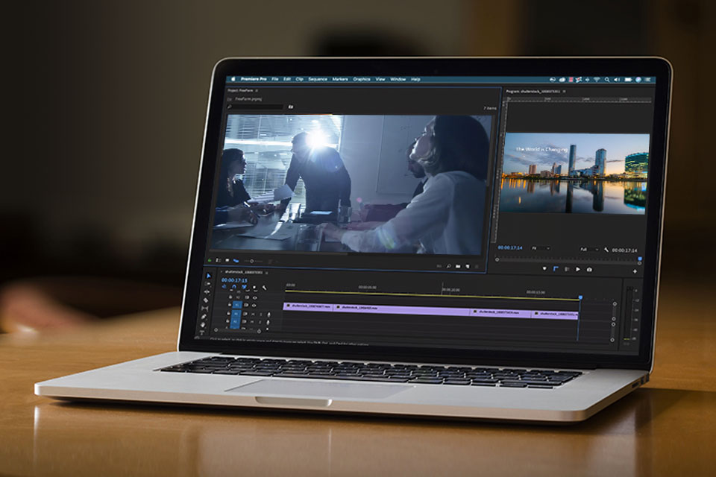The image size is (716, 477).
Task: Select the Pen tool in tools panel
Action: tap(205, 316)
